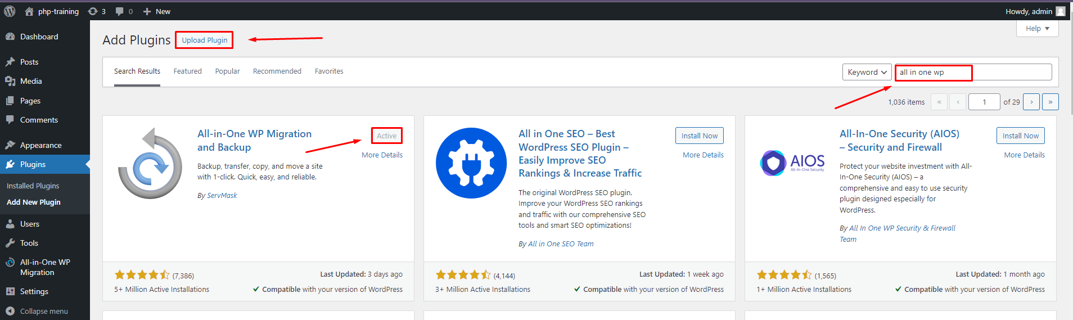Open the Keyword search type dropdown
This screenshot has width=1073, height=320.
867,72
